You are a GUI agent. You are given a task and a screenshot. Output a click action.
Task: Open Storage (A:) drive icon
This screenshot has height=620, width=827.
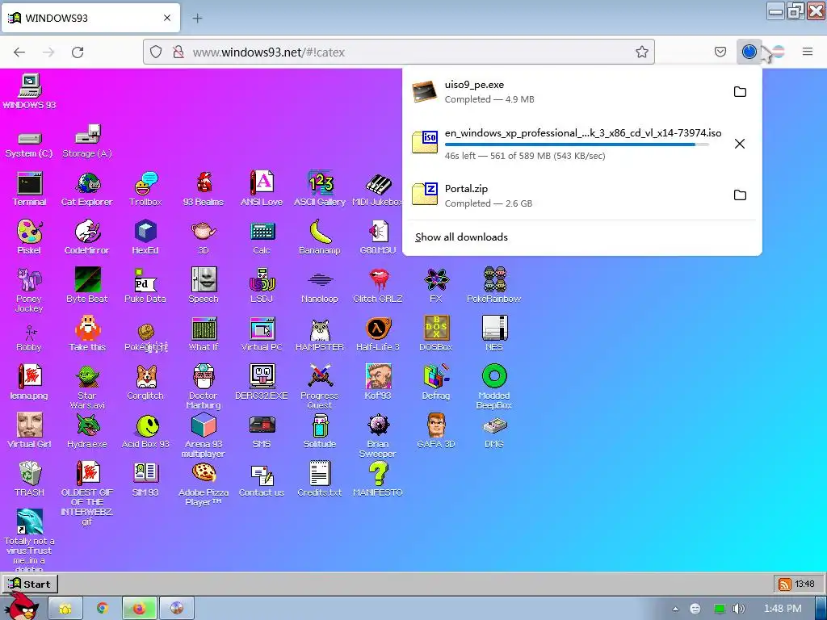click(87, 141)
